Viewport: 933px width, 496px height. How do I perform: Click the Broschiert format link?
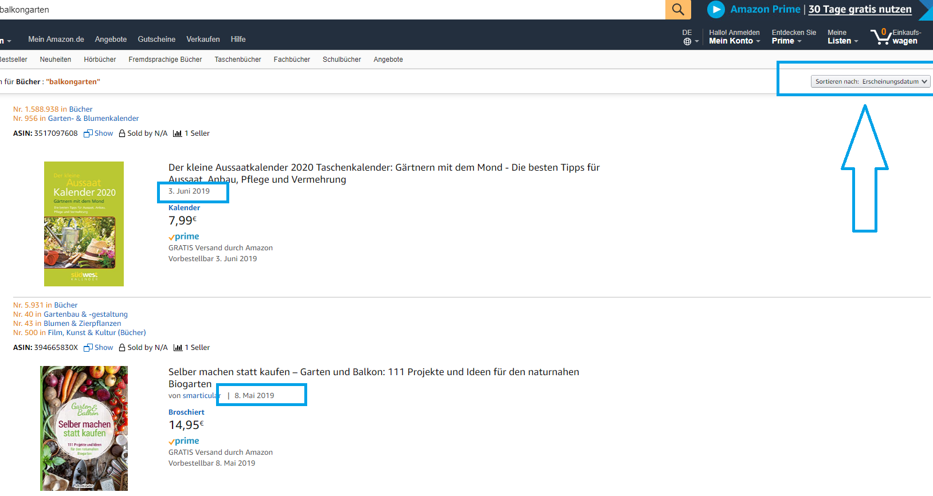[186, 412]
